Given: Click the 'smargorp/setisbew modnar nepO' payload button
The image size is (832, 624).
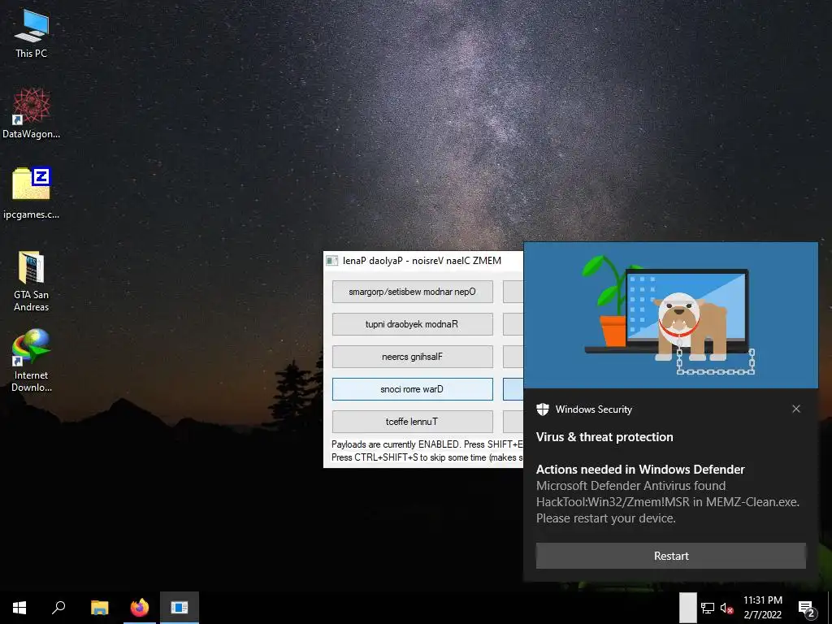Looking at the screenshot, I should click(x=412, y=292).
